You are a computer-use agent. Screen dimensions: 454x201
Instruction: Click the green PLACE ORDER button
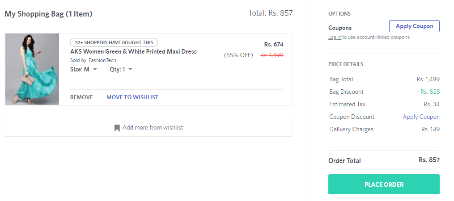coord(384,184)
